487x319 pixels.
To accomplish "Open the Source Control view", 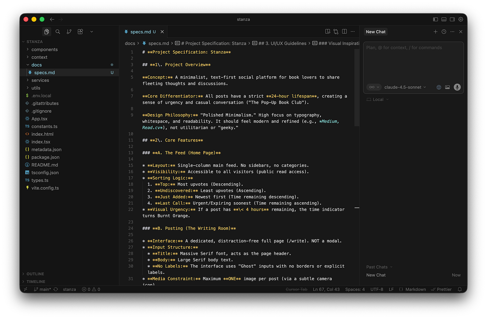I will coord(69,31).
